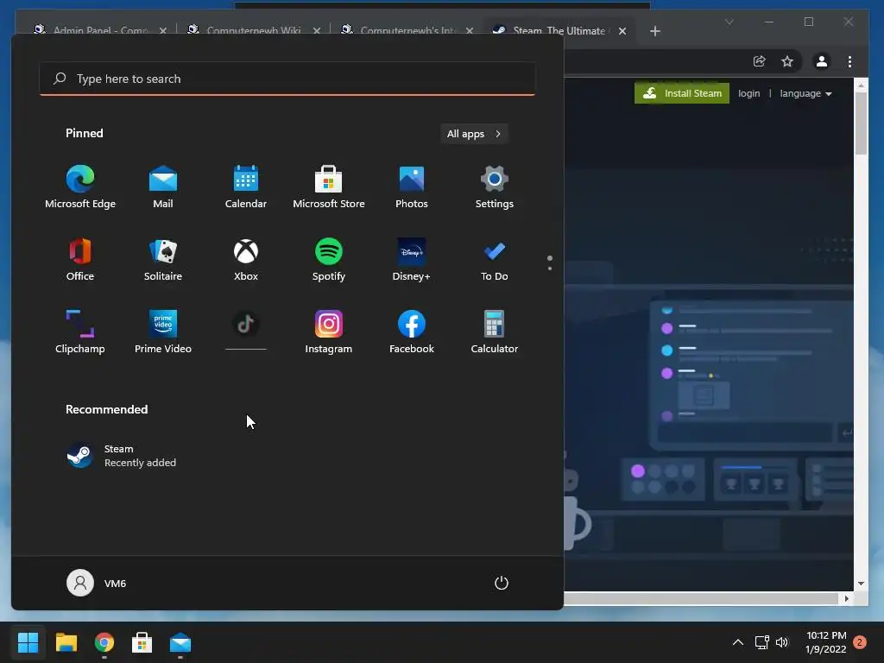The width and height of the screenshot is (884, 663).
Task: Open the To Do app
Action: (x=495, y=259)
